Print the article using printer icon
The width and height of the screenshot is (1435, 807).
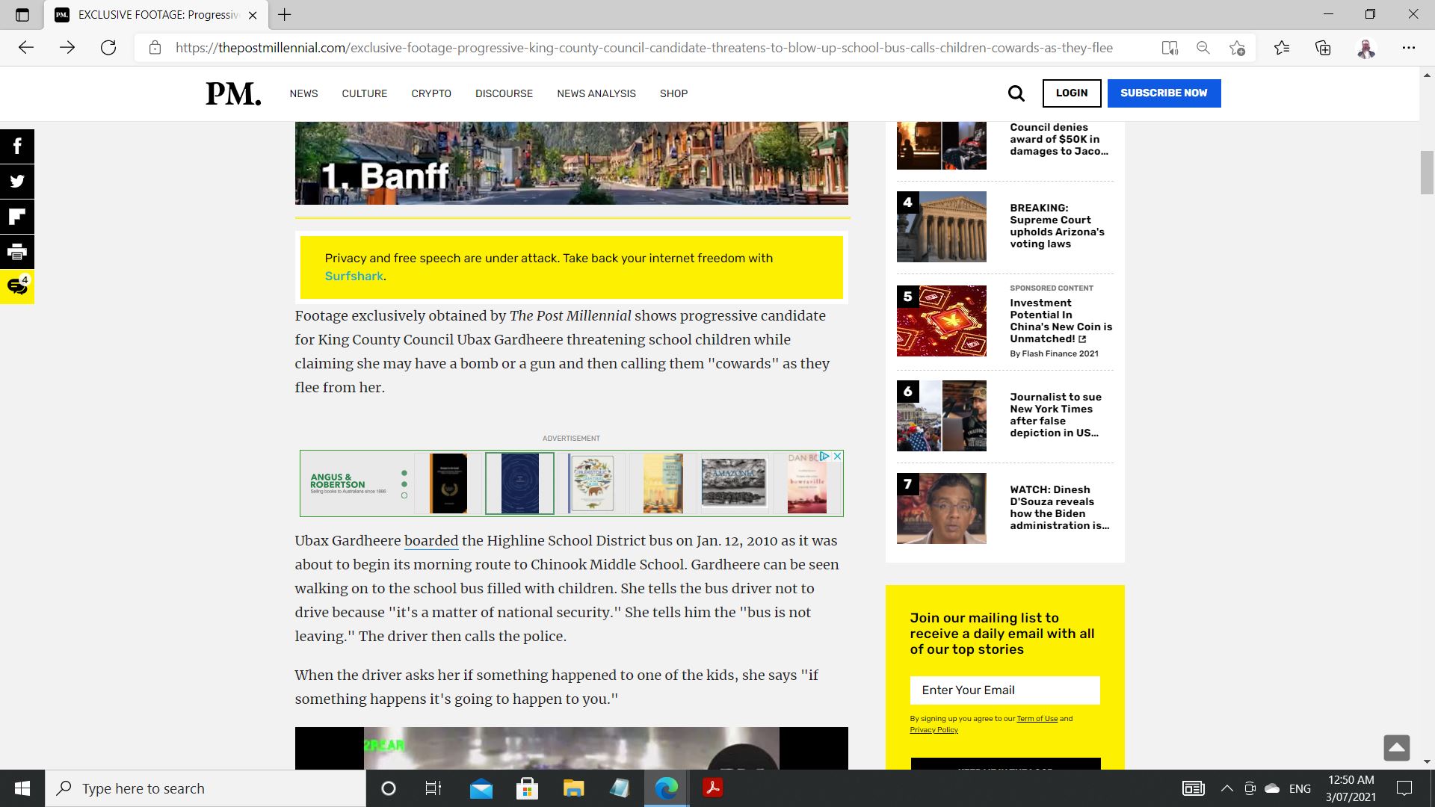coord(17,252)
